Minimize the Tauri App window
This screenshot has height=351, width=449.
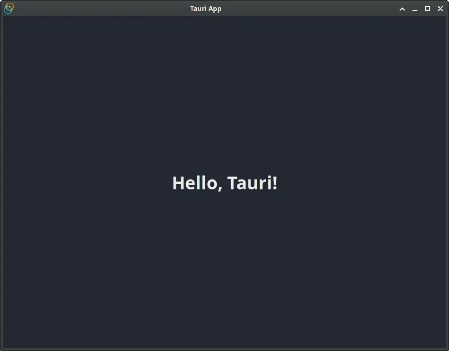pos(415,9)
